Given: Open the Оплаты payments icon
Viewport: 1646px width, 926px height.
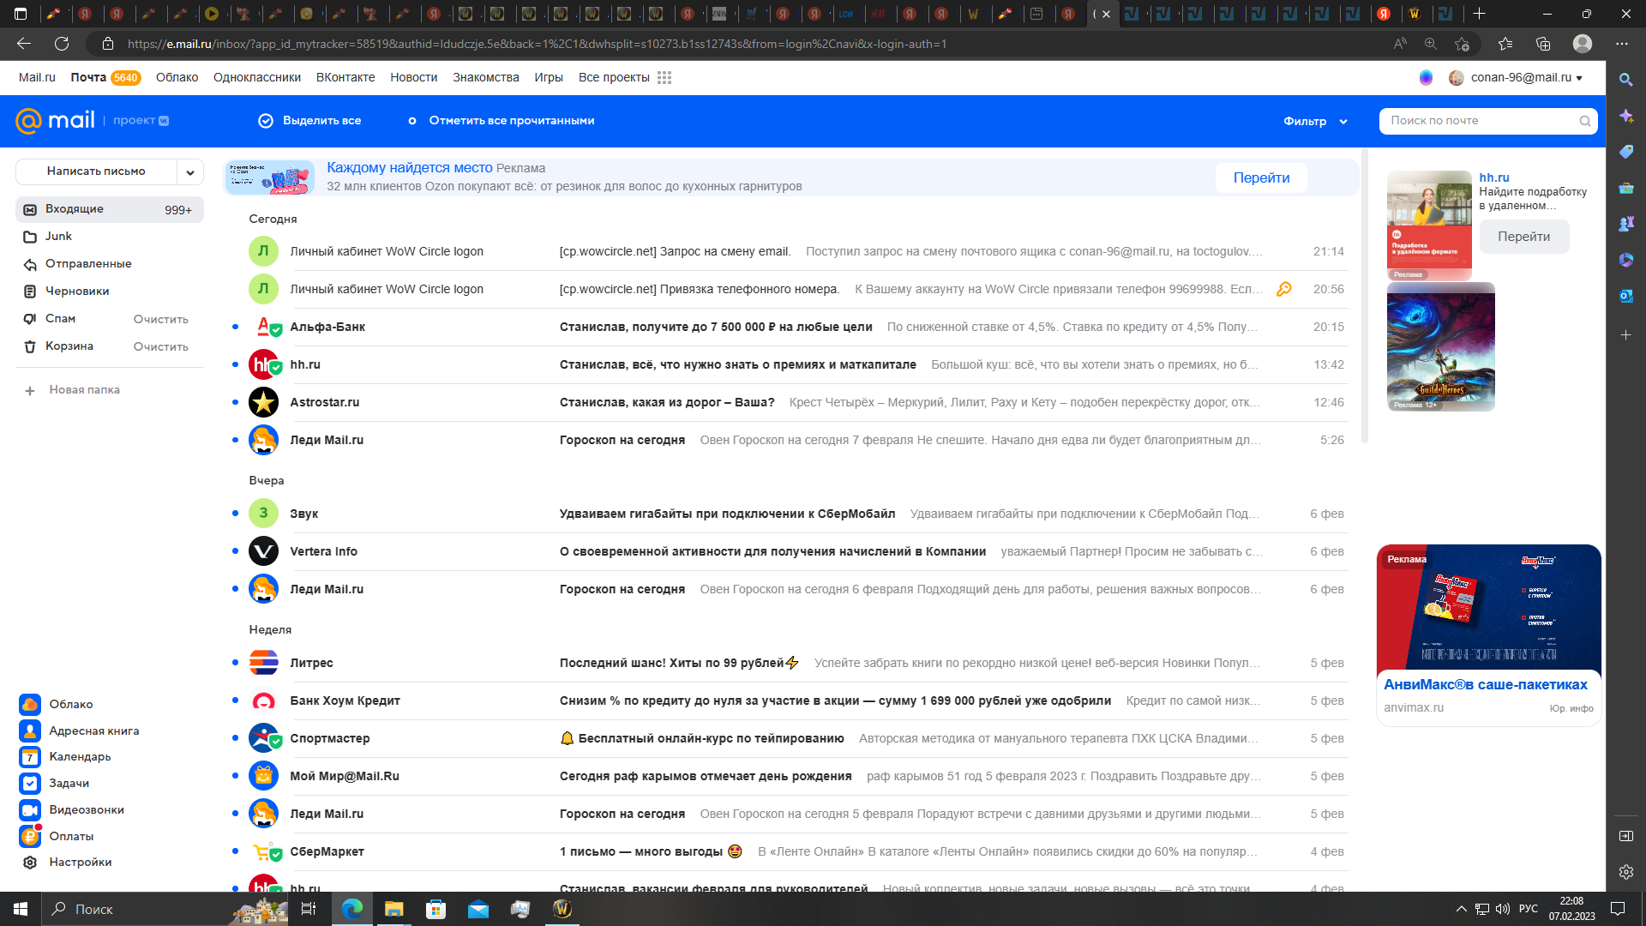Looking at the screenshot, I should tap(30, 837).
